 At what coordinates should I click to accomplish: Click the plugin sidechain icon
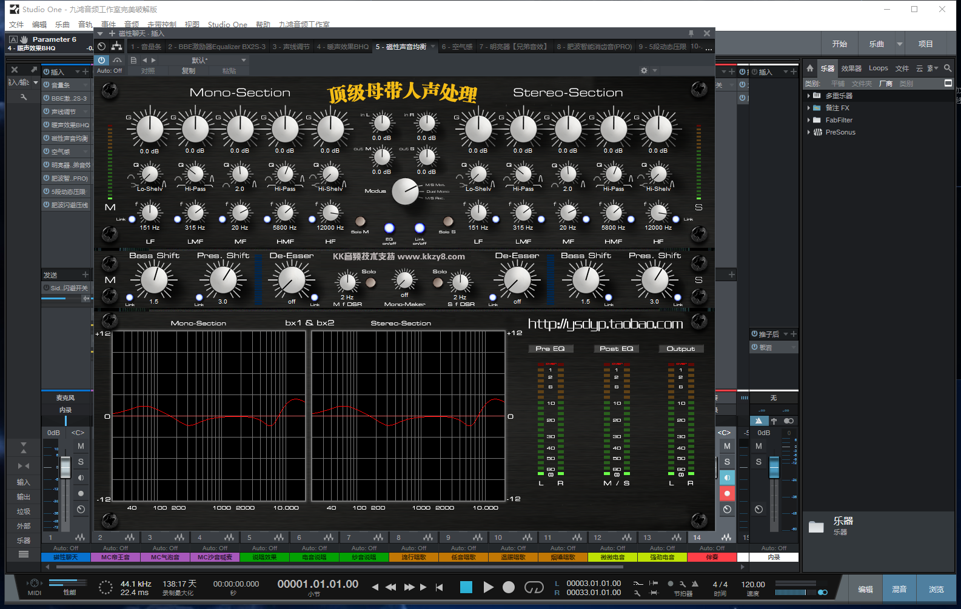point(117,60)
